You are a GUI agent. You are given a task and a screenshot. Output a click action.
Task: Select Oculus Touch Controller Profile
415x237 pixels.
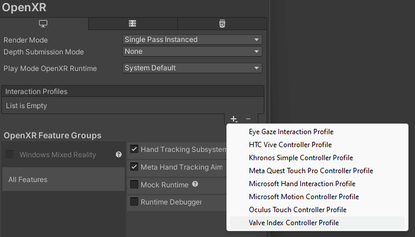[x=297, y=210]
